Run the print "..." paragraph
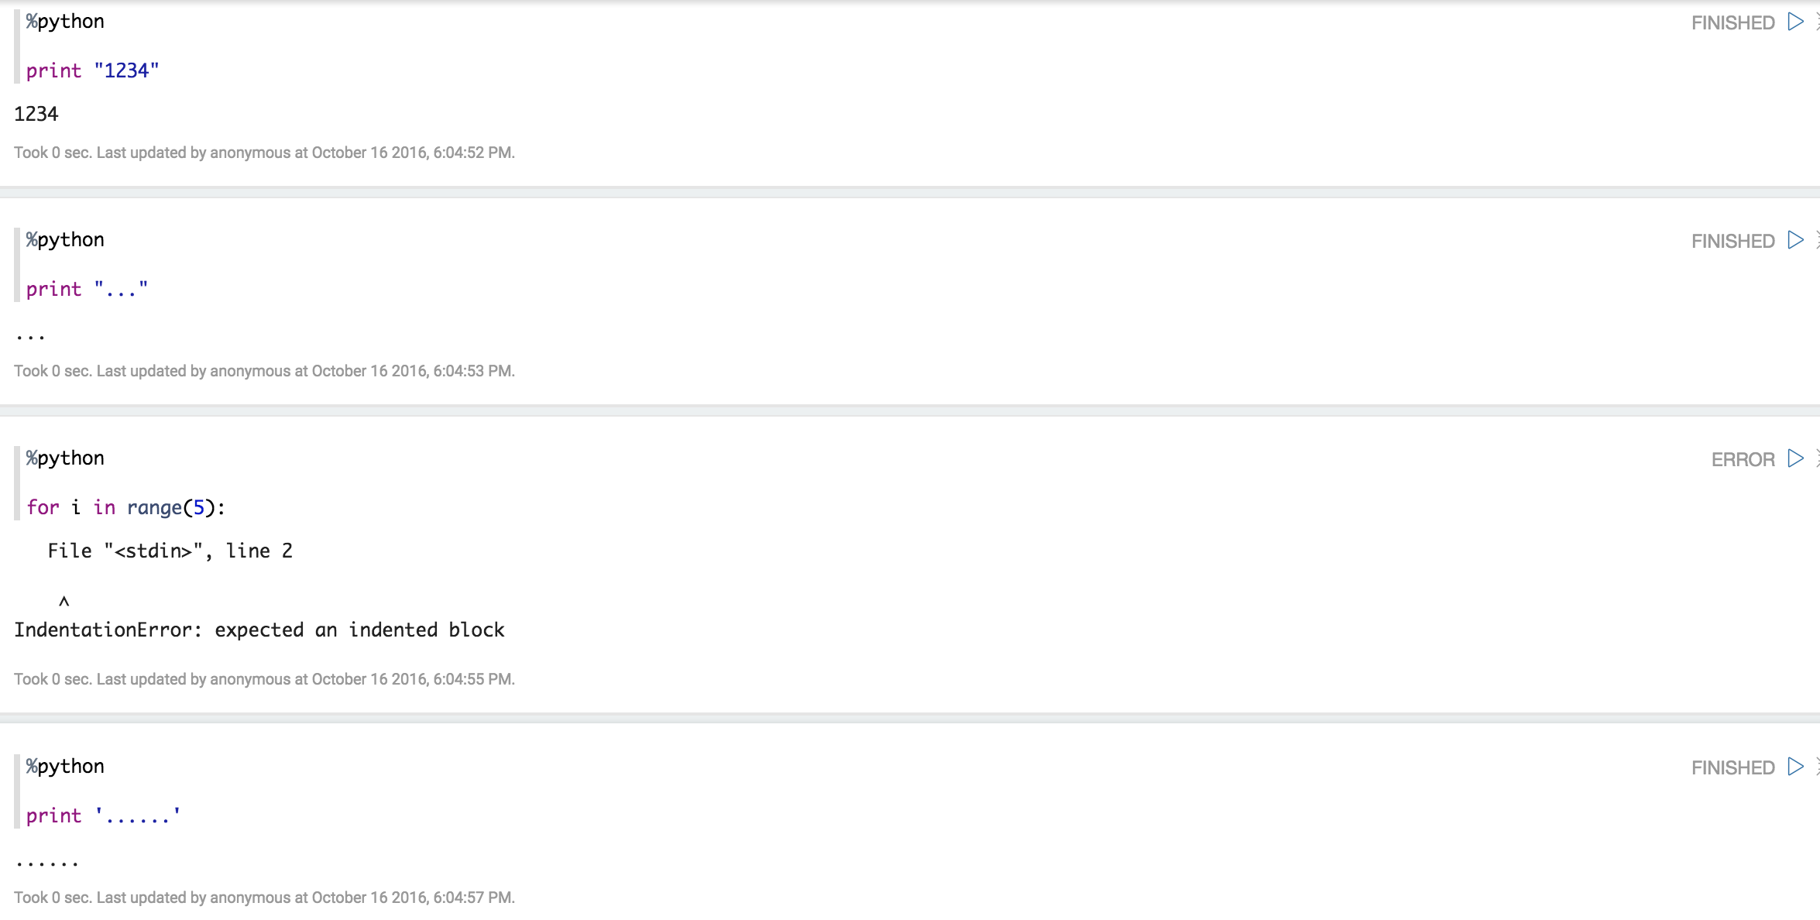This screenshot has width=1820, height=920. 1795,240
